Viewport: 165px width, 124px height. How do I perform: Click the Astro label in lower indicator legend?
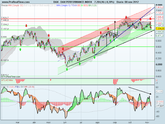pos(12,87)
